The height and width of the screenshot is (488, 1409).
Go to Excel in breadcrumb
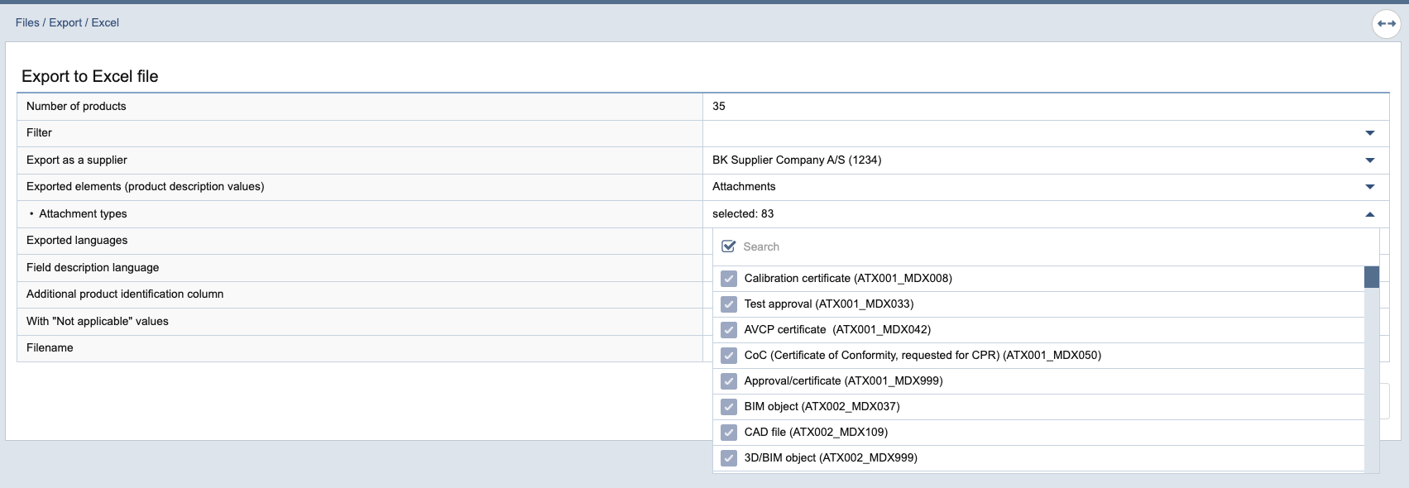point(105,22)
